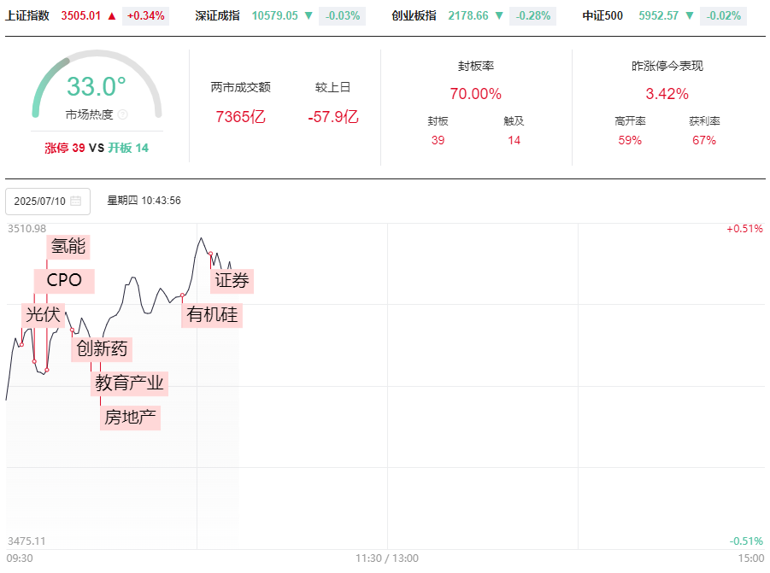Click the 涨停 39 count link

tap(65, 148)
